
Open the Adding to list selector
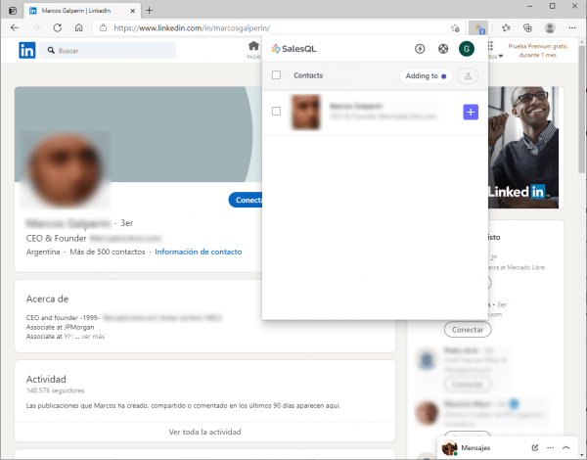[426, 76]
